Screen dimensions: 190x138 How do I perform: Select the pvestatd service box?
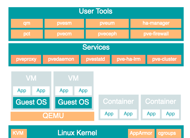click(95, 59)
